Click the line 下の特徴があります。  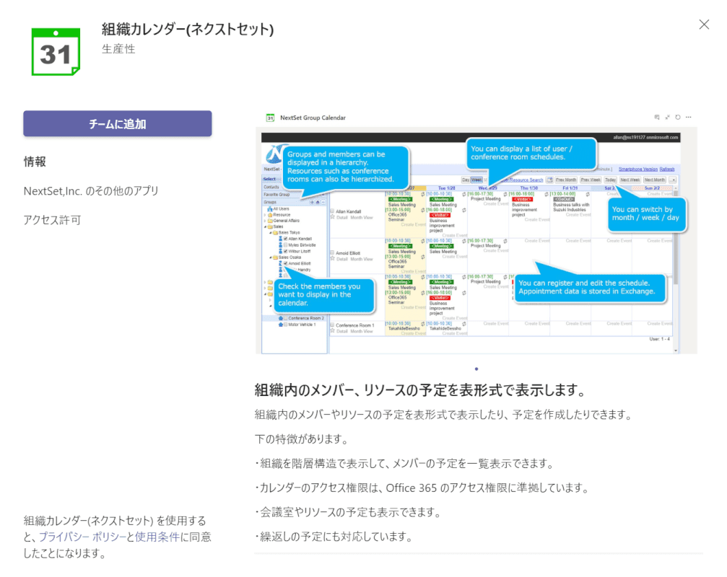pyautogui.click(x=302, y=439)
